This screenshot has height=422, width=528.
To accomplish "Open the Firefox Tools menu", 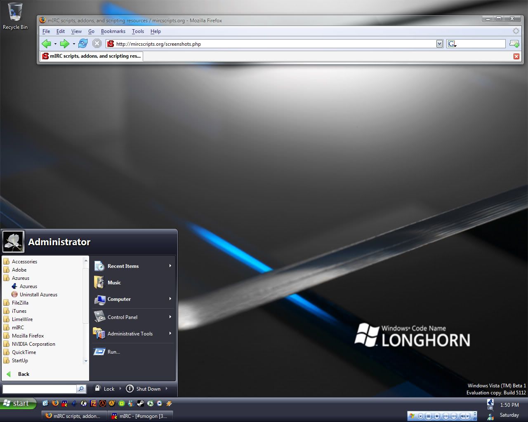I will point(138,31).
